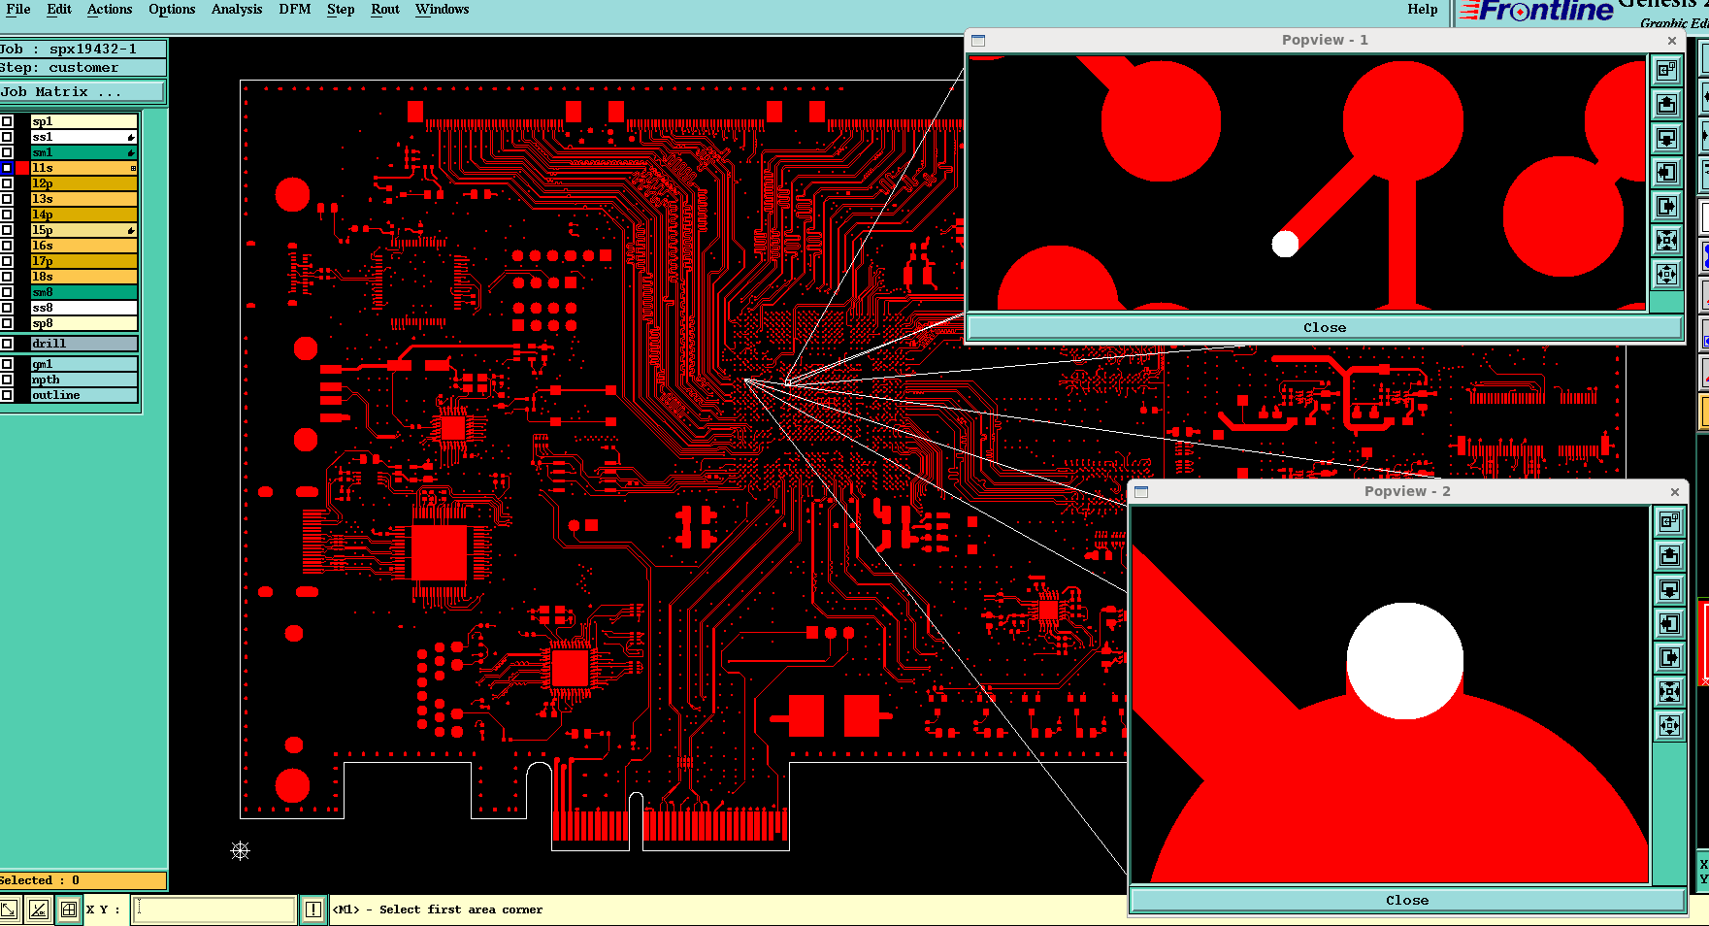Click the X Y coordinate input field
The height and width of the screenshot is (926, 1709).
(x=214, y=909)
